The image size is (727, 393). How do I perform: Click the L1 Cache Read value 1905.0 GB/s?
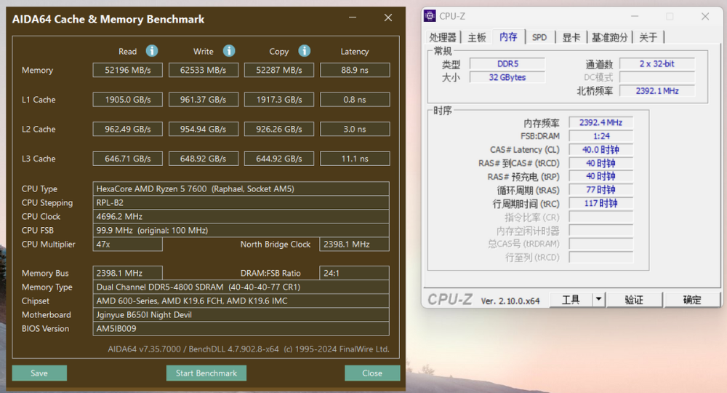[x=127, y=99]
